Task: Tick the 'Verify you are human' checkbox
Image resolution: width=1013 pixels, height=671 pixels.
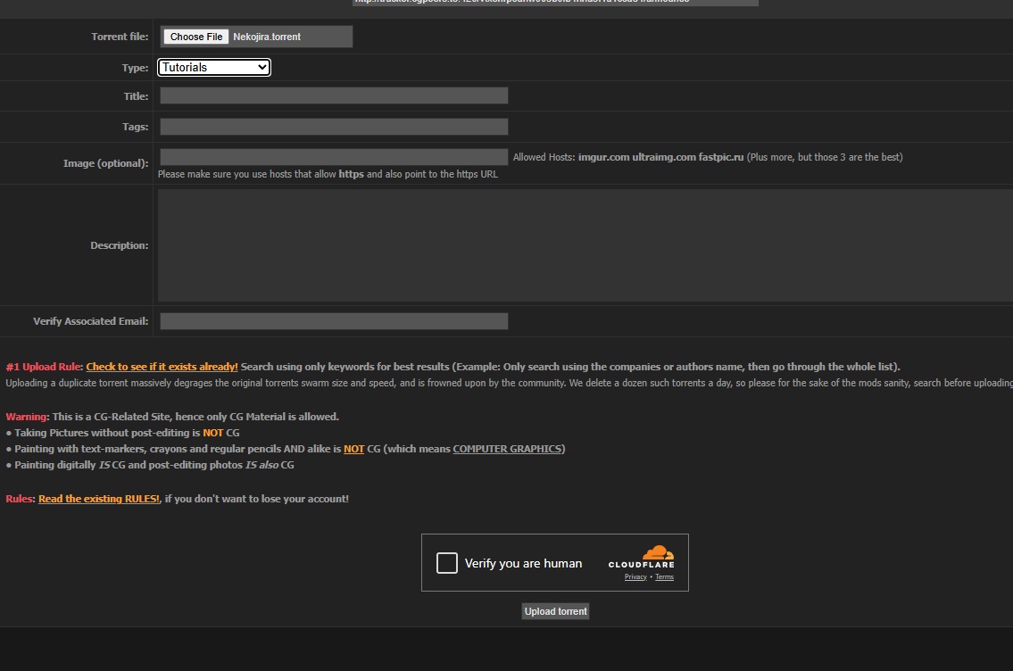Action: click(447, 563)
